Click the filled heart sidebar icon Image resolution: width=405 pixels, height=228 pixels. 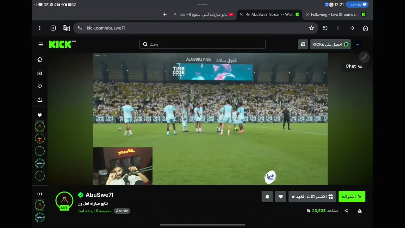tap(40, 115)
